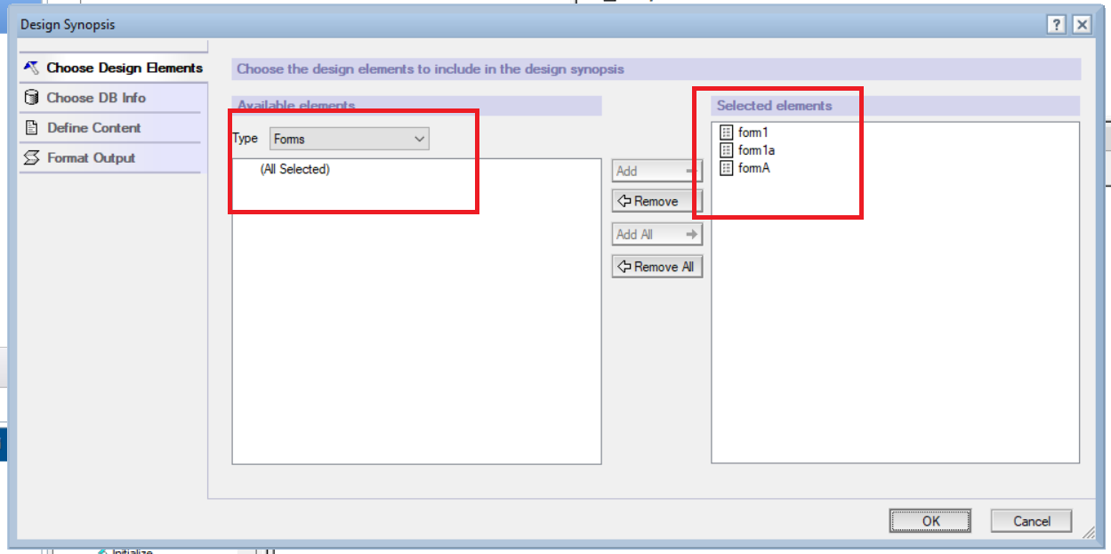Screen dimensions: 1111x554
Task: Click the Remove All button
Action: tap(656, 266)
